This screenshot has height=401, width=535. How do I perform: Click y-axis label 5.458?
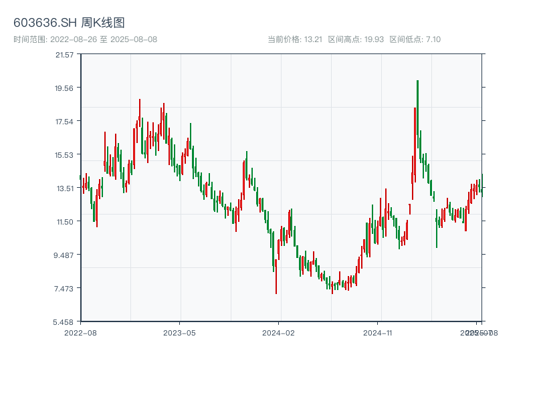(x=63, y=322)
